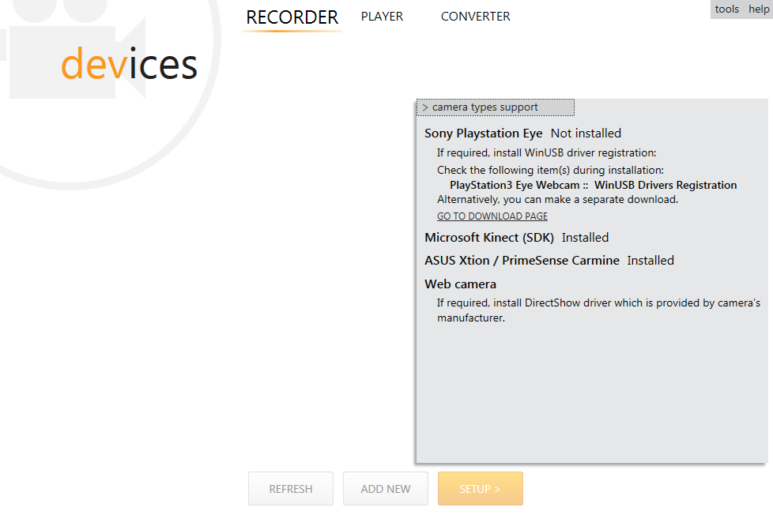Image resolution: width=773 pixels, height=515 pixels.
Task: Click the ADD NEW button
Action: 386,488
